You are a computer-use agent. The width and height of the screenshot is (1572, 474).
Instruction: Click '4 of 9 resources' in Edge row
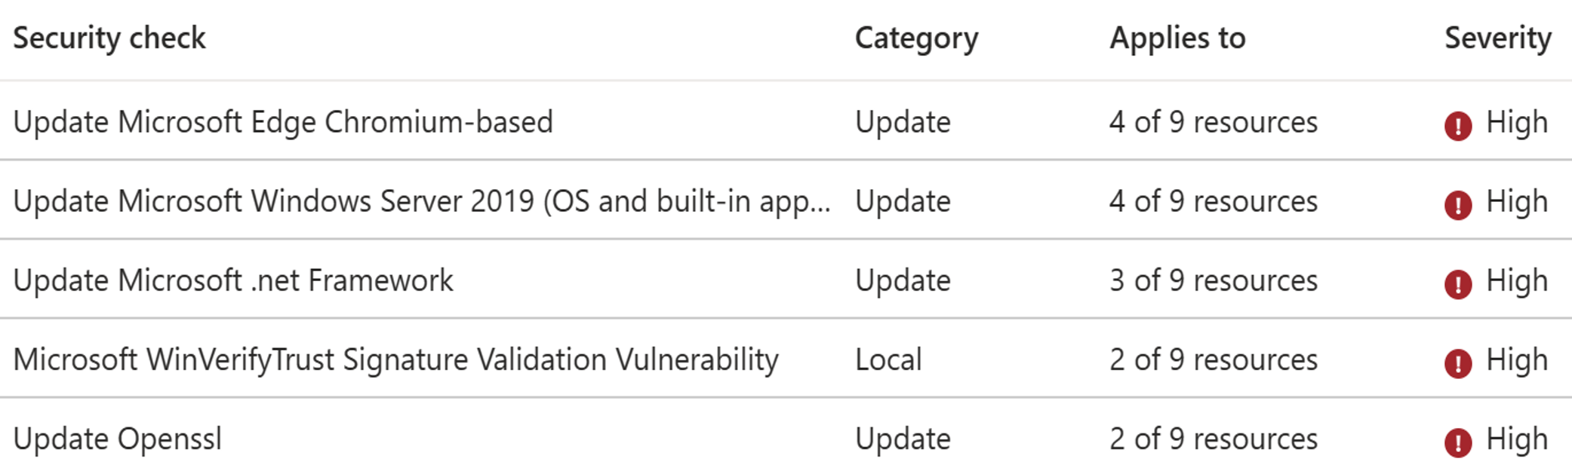[x=1213, y=122]
